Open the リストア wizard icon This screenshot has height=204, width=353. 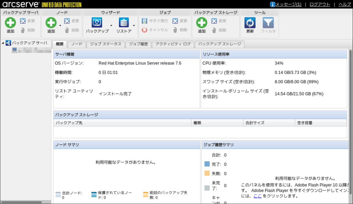point(124,23)
